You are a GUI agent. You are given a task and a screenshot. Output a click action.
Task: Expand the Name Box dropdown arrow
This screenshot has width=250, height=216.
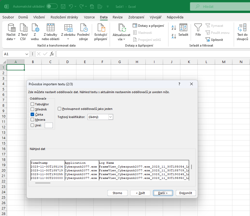pyautogui.click(x=27, y=54)
